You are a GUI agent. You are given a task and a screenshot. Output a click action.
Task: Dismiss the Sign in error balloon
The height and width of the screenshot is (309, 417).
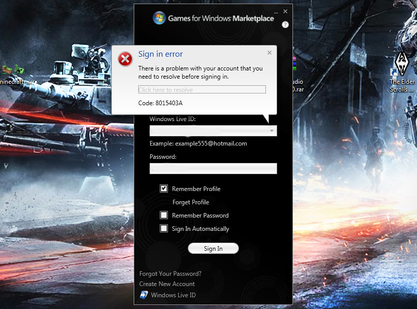click(269, 52)
